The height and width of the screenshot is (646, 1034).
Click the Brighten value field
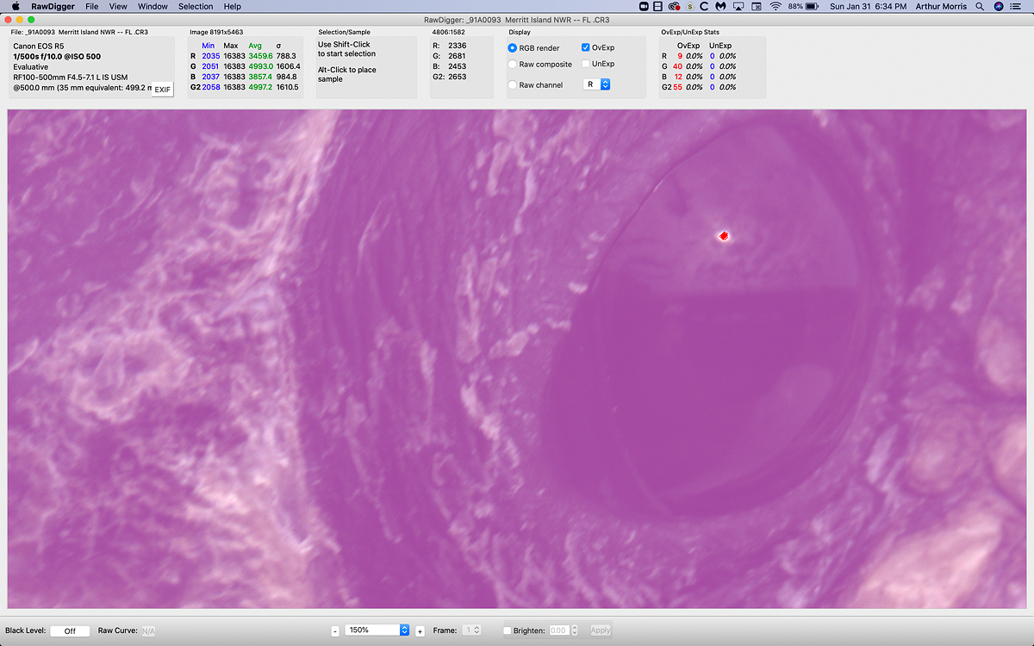(x=558, y=630)
